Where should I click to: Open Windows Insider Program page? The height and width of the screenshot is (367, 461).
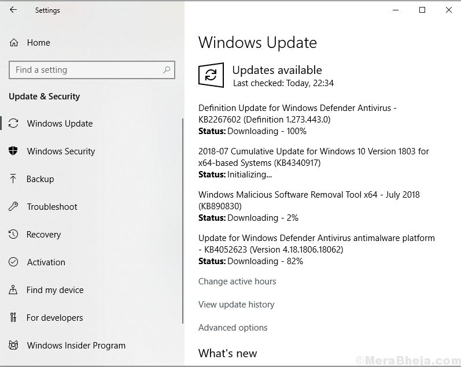point(76,345)
